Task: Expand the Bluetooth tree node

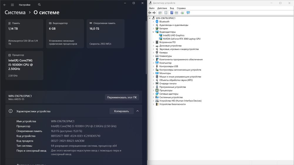Action: pos(153,21)
